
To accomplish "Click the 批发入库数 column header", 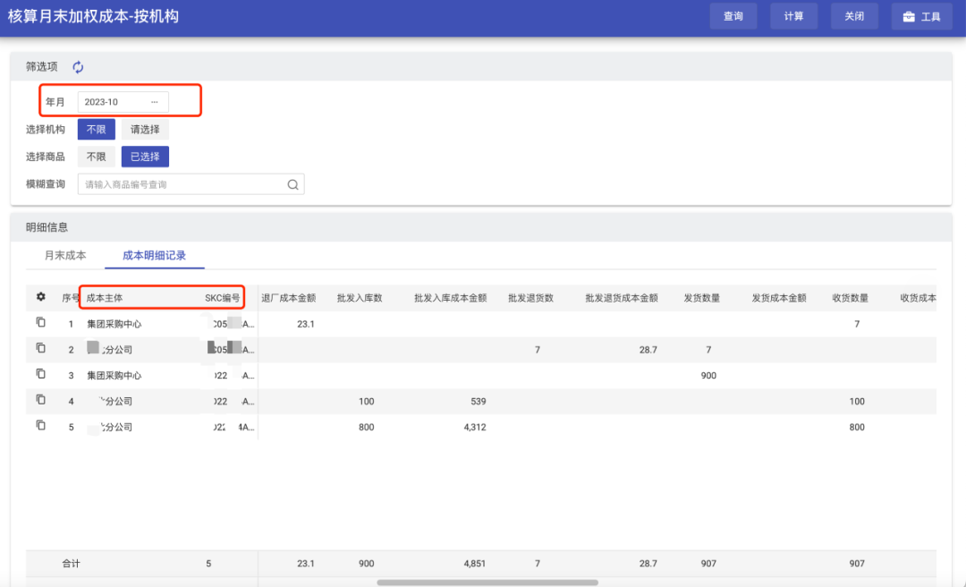I will click(x=360, y=298).
